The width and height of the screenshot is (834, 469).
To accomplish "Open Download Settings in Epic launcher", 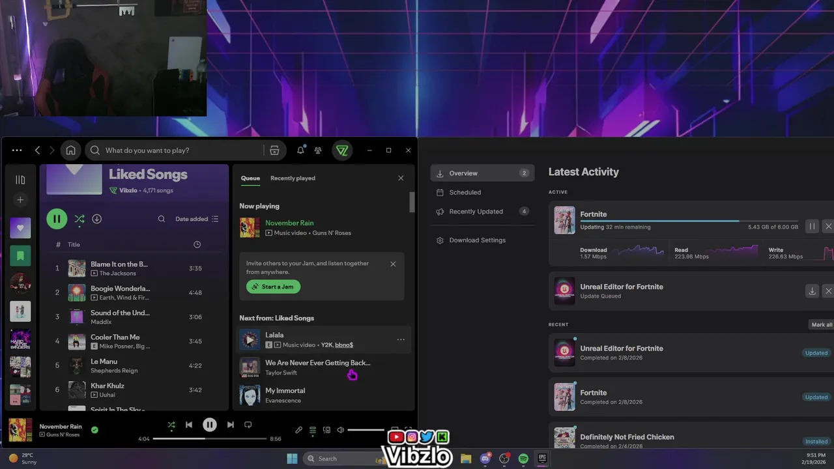I will pos(482,240).
